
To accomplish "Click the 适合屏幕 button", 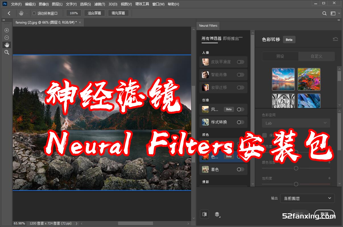I will click(94, 13).
